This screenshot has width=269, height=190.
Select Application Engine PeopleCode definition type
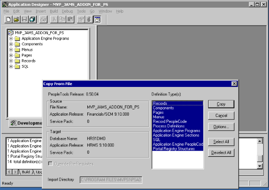178,144
